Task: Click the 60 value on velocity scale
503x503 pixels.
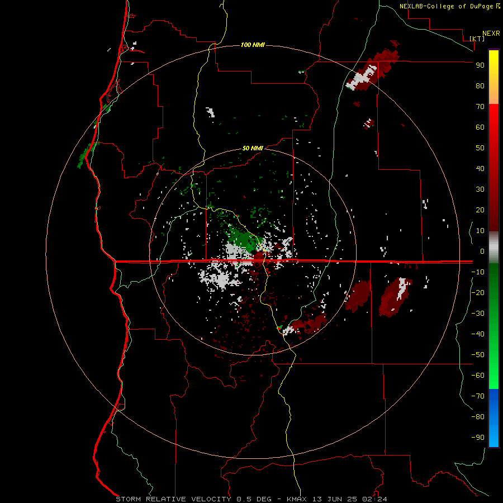Action: click(x=480, y=127)
